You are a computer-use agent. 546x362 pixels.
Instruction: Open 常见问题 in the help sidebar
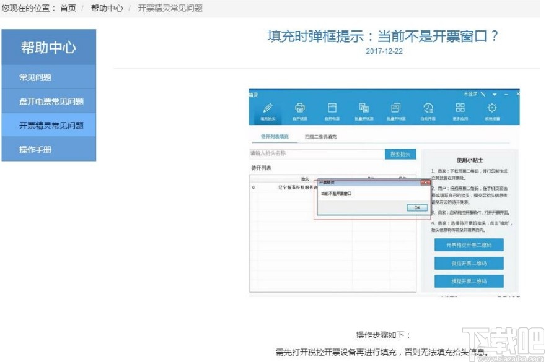49,77
